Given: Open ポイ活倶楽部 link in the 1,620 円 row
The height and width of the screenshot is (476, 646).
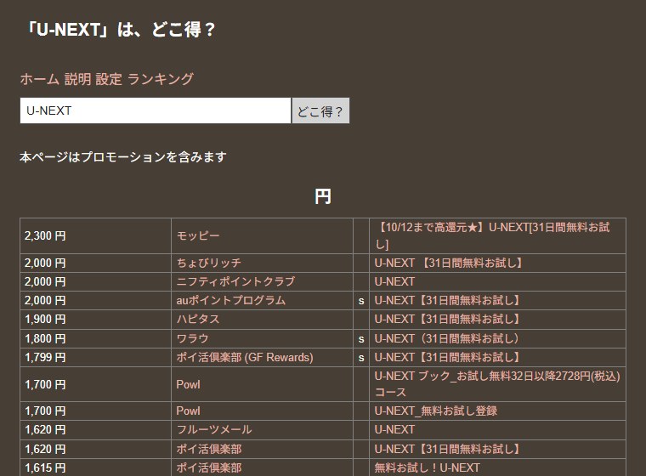Looking at the screenshot, I should click(x=209, y=449).
